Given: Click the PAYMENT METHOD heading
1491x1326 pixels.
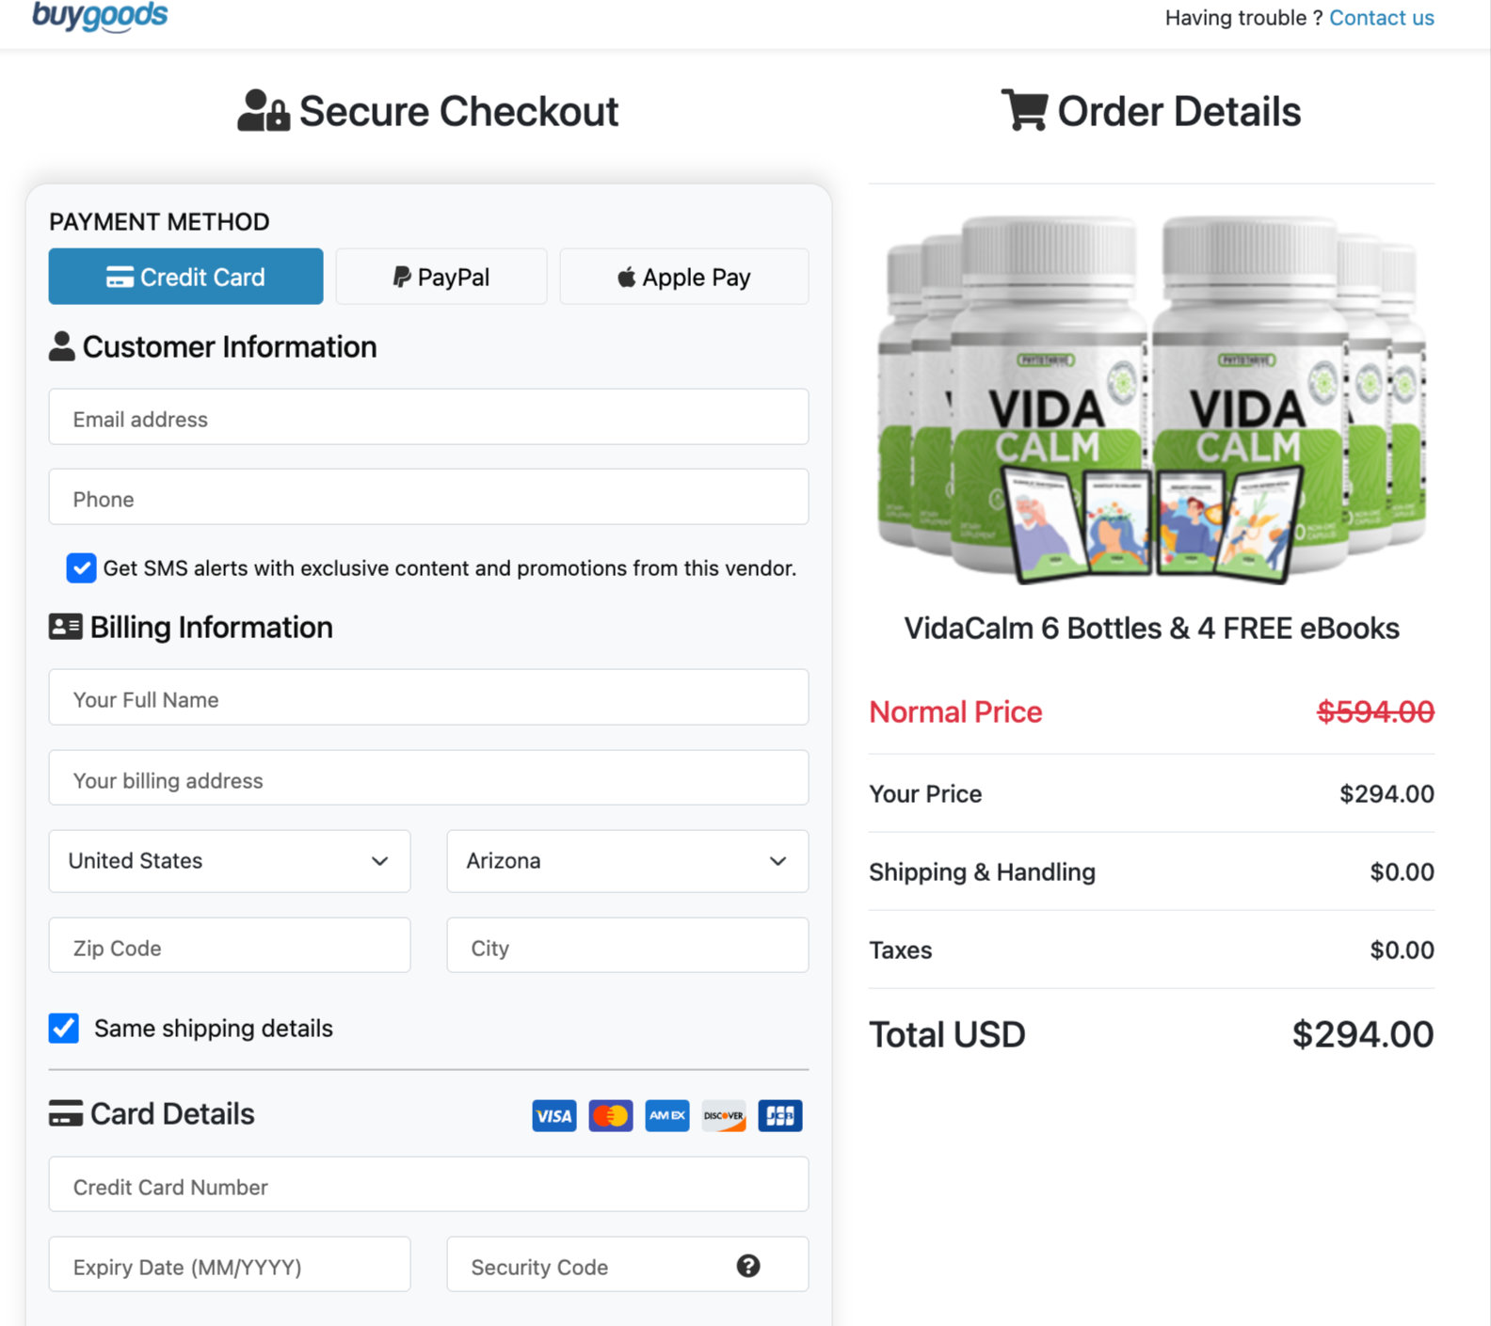Looking at the screenshot, I should (159, 222).
